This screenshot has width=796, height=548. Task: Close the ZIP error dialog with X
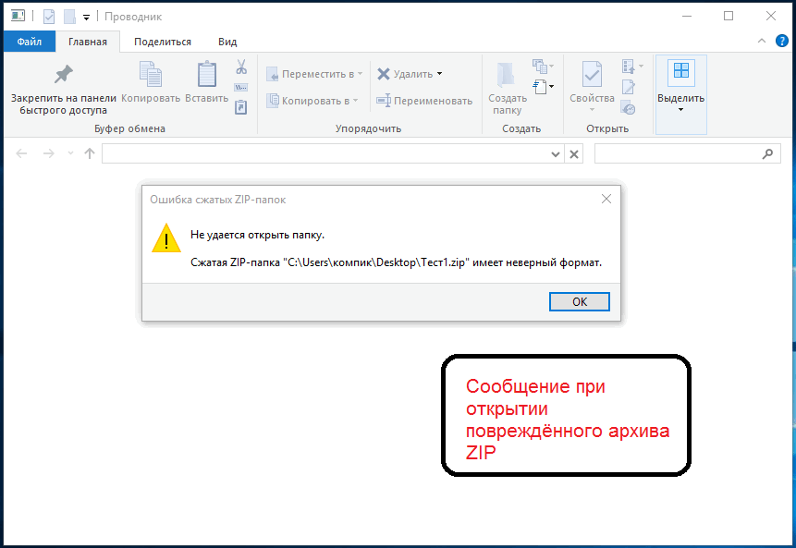click(x=606, y=199)
